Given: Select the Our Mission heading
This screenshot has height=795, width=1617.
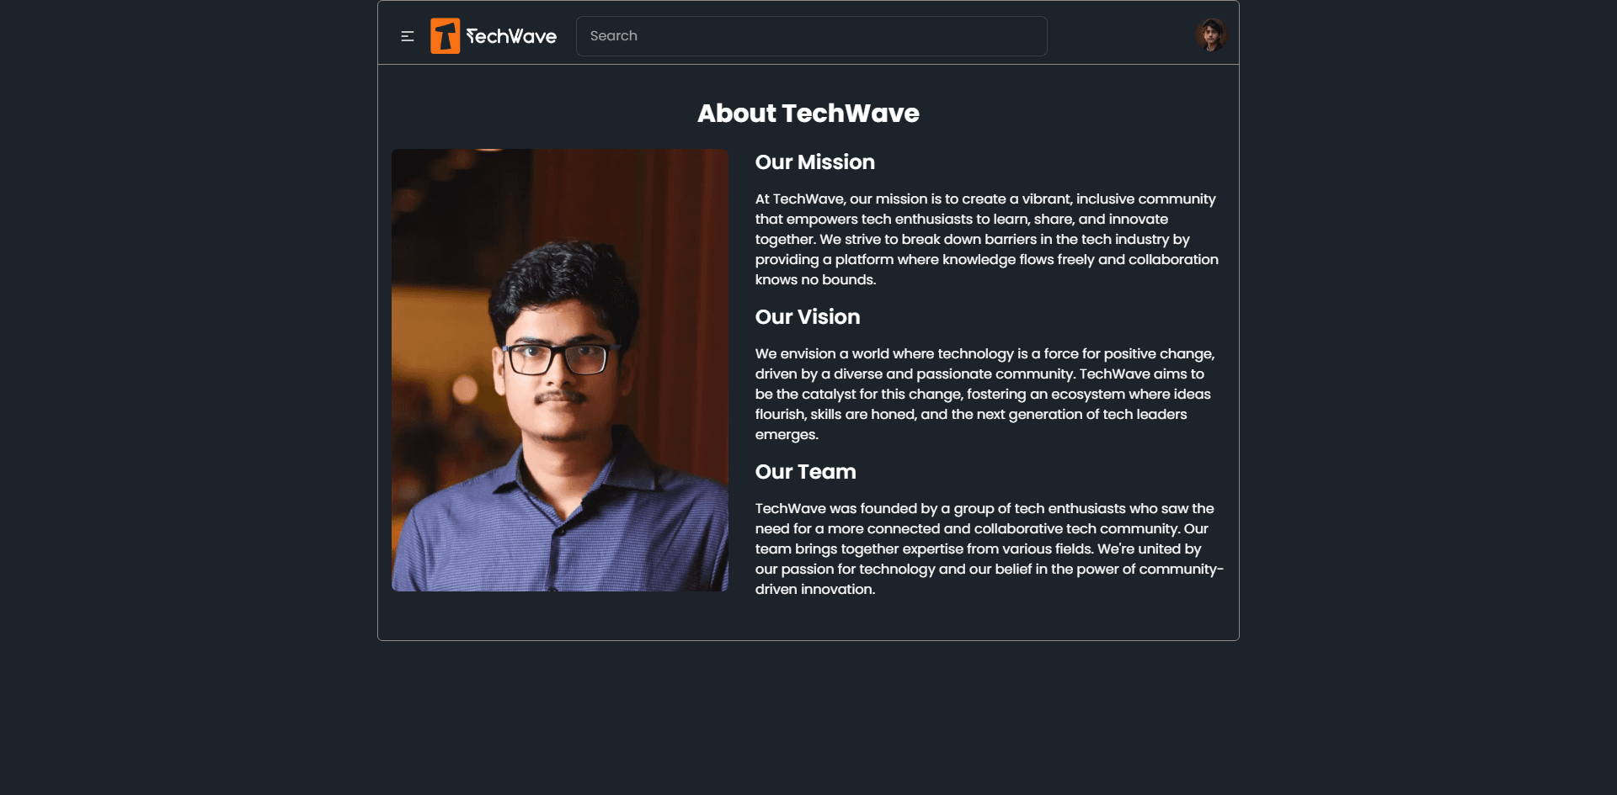Looking at the screenshot, I should 814,162.
